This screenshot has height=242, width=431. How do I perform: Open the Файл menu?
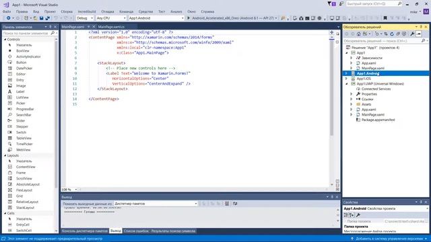[7, 11]
